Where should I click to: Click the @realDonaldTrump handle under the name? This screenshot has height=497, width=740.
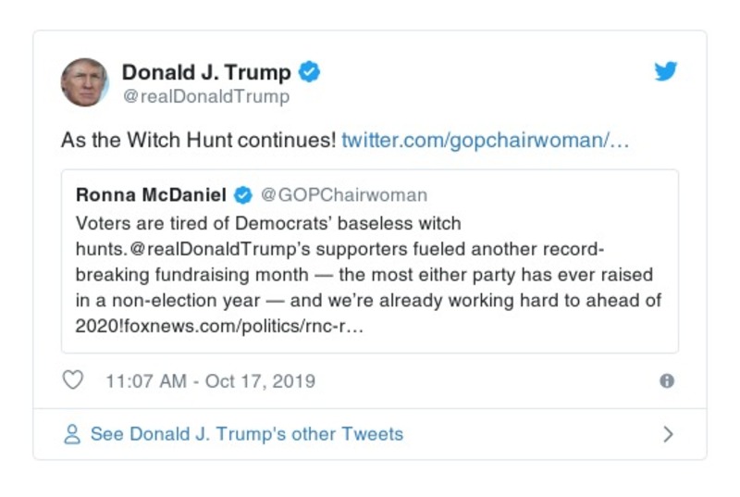(205, 96)
